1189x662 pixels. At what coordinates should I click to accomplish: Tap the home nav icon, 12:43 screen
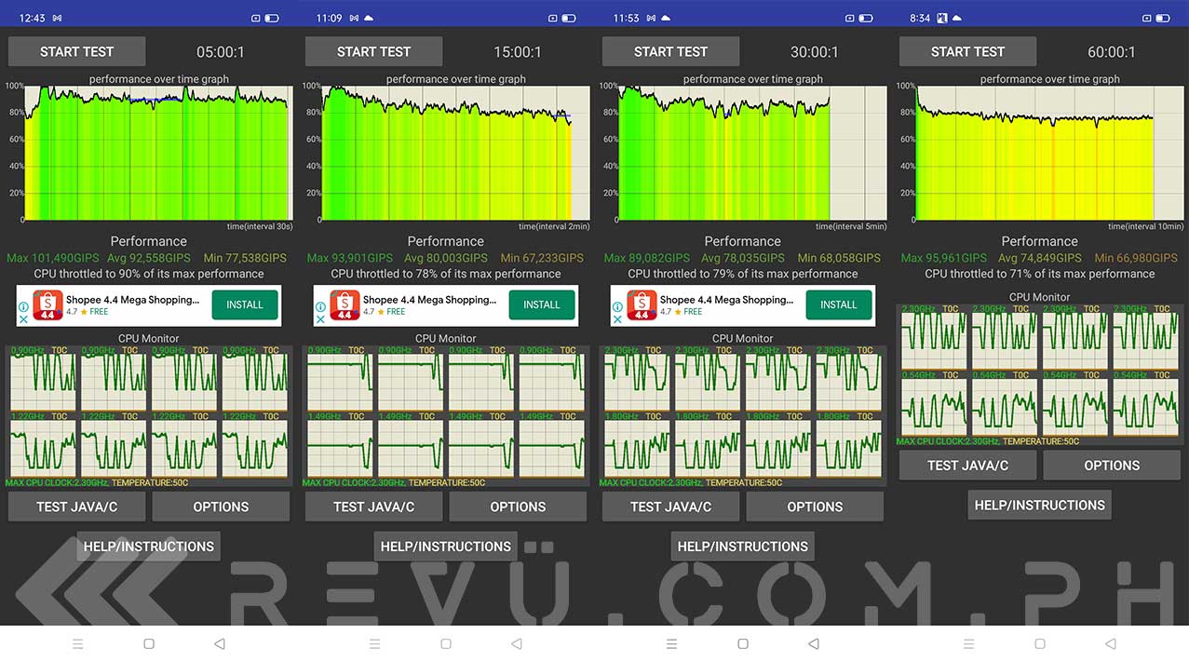[x=149, y=643]
